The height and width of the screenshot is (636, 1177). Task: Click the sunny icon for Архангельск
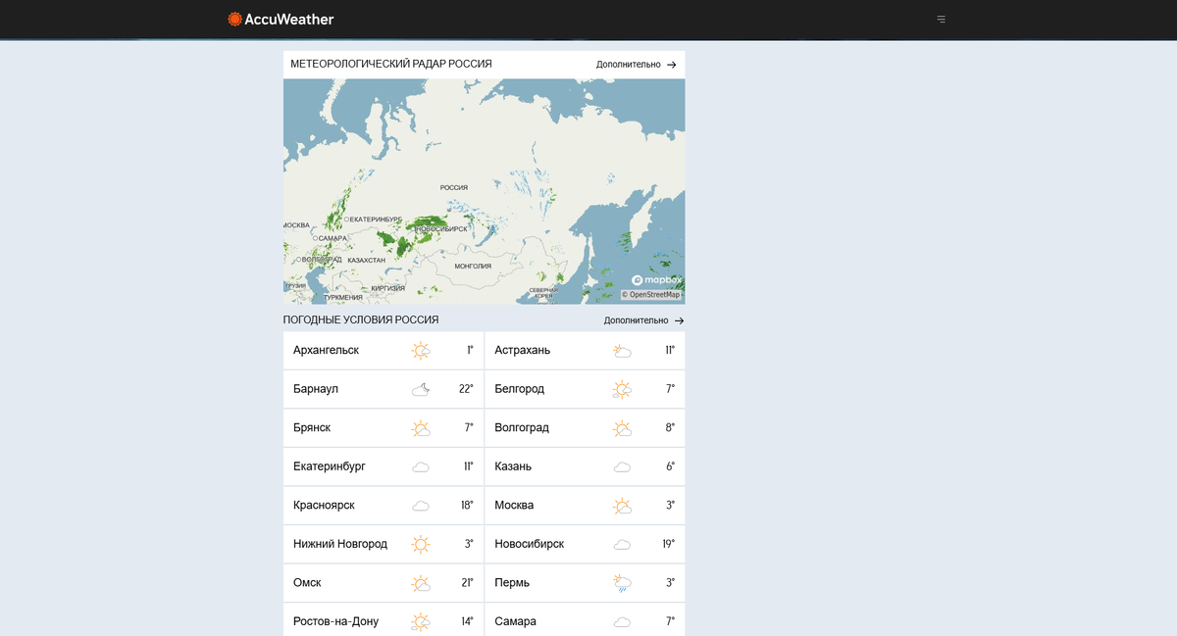421,350
